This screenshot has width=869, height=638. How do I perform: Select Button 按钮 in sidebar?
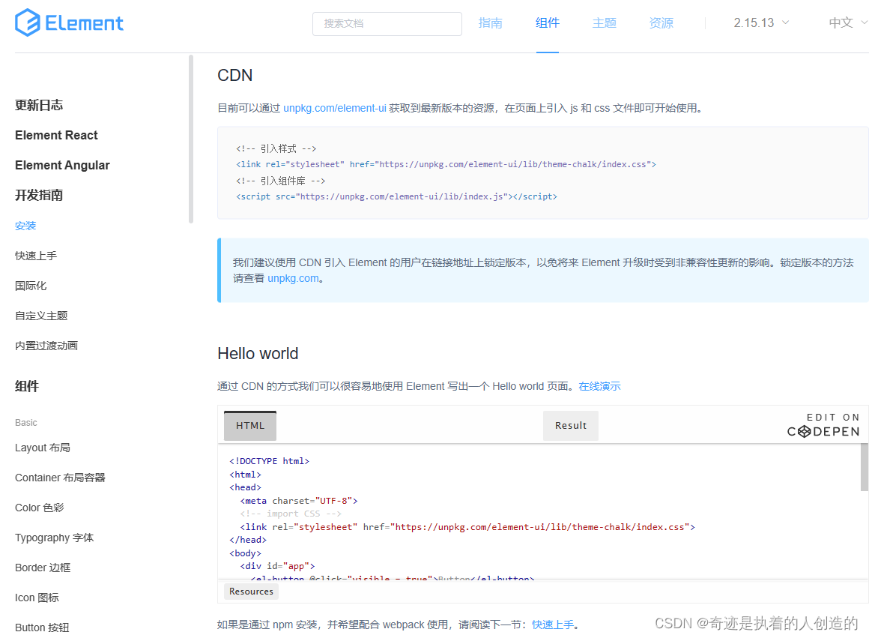(x=42, y=628)
